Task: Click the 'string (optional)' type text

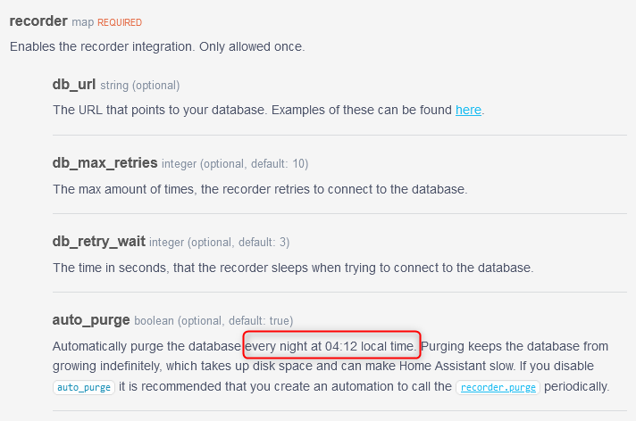Action: [140, 86]
